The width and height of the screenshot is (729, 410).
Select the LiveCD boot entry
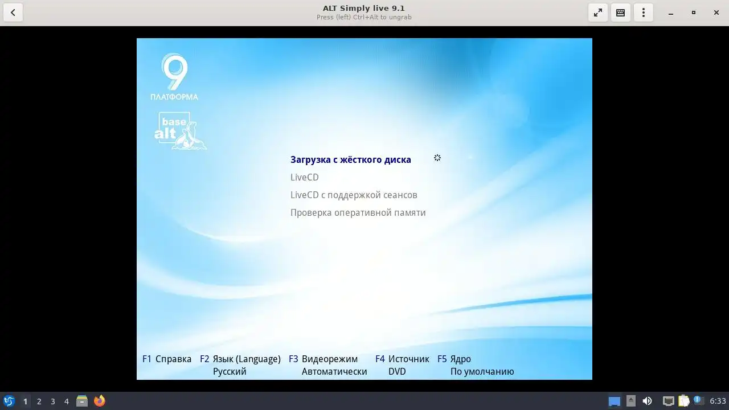(x=305, y=178)
